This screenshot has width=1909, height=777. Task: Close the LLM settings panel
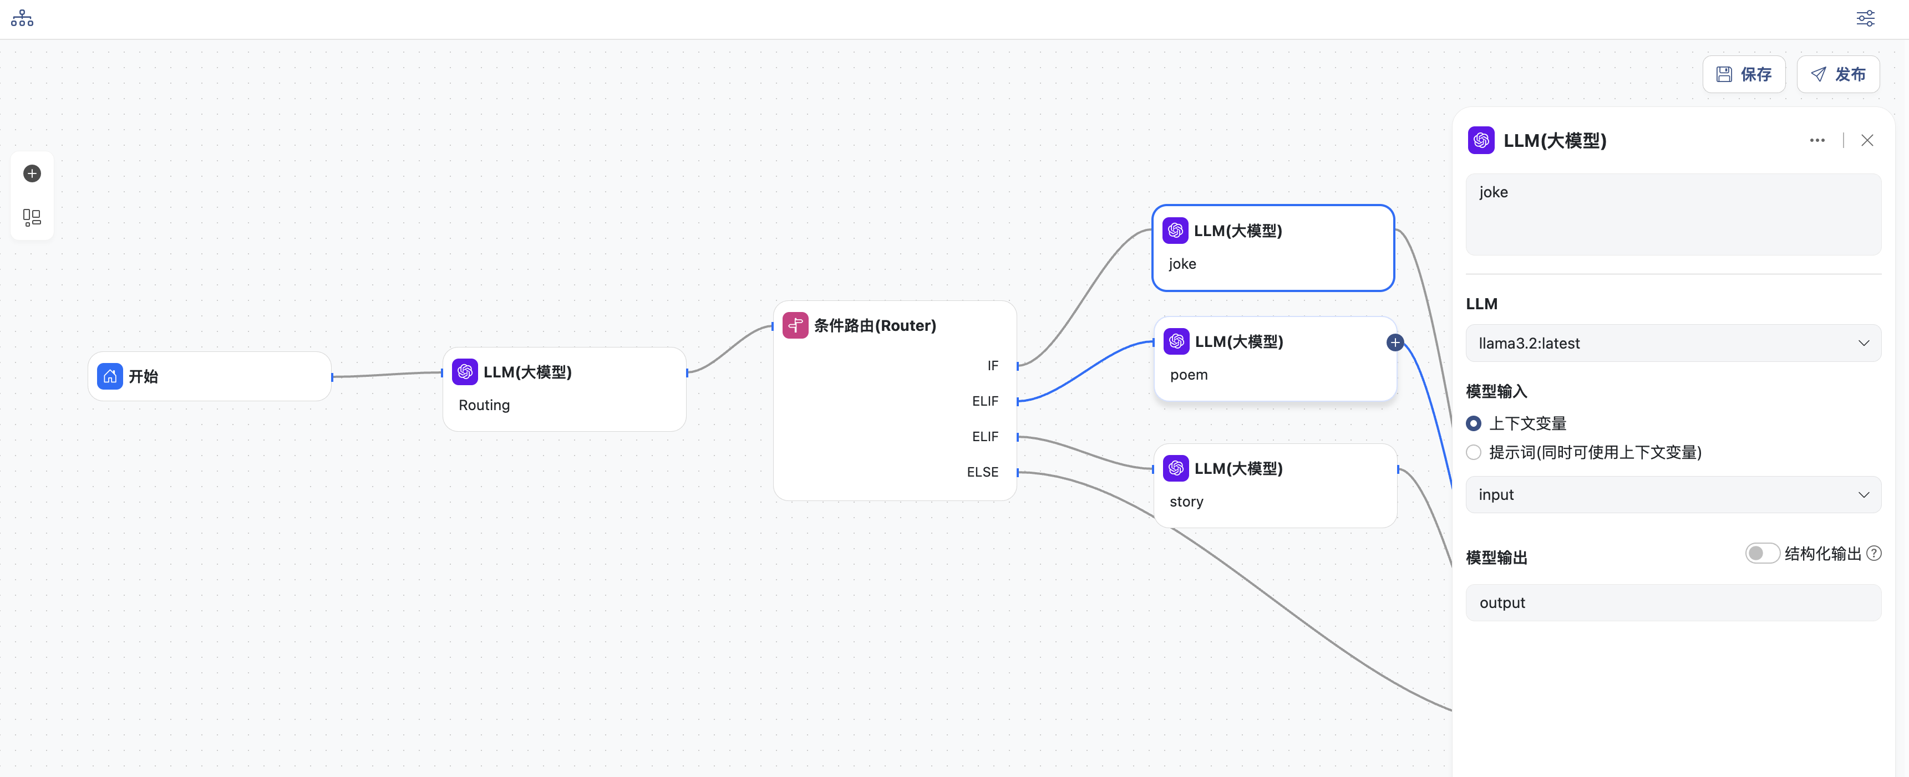[x=1867, y=140]
